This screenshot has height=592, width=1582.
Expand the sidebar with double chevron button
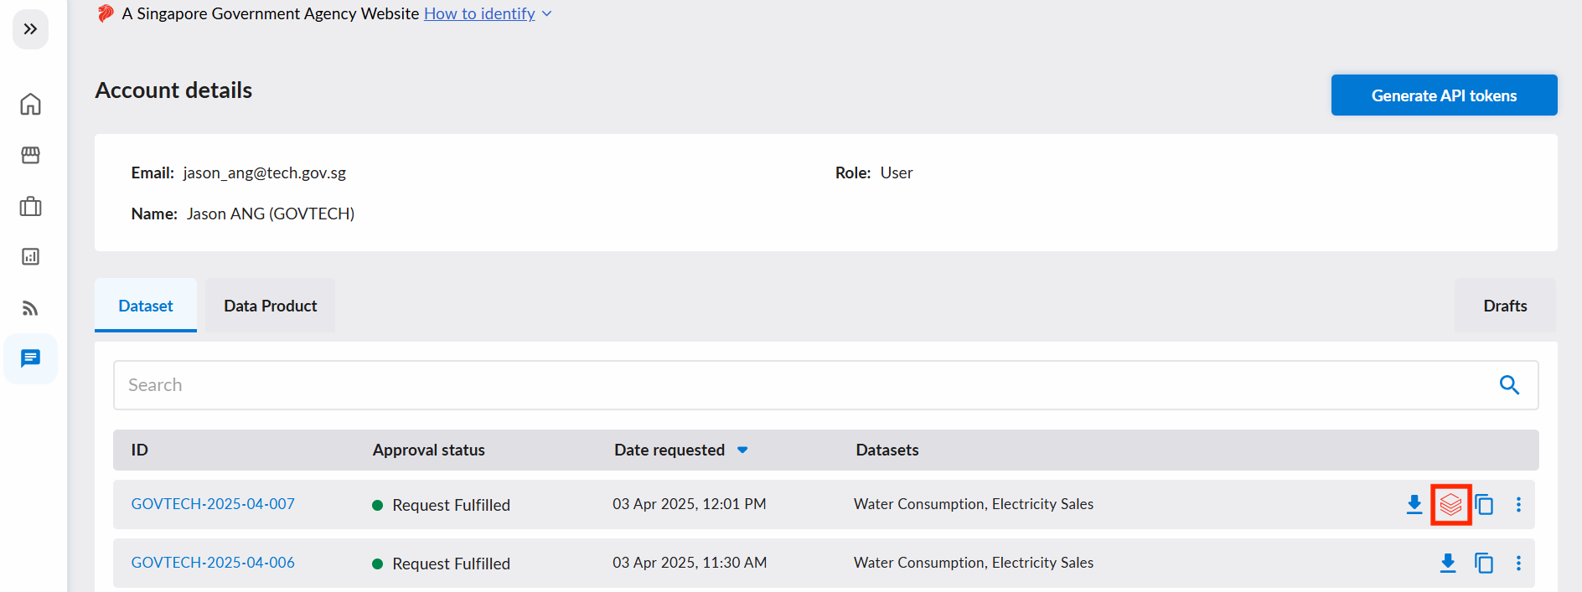30,29
